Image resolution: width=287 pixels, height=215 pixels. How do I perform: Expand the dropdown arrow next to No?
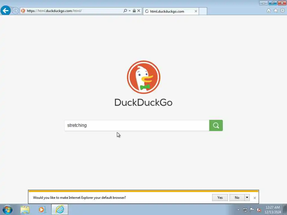click(247, 198)
